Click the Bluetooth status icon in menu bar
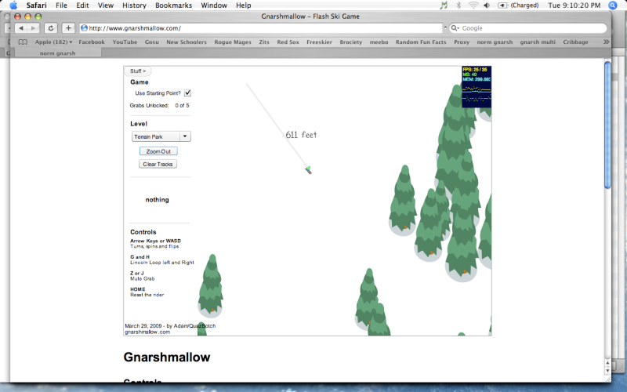 tap(458, 5)
